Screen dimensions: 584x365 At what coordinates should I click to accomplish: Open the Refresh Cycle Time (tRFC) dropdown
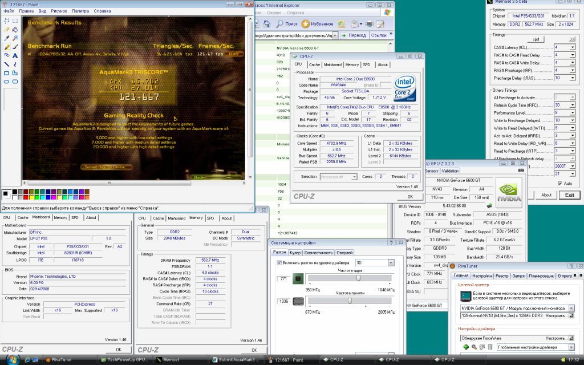[x=572, y=106]
